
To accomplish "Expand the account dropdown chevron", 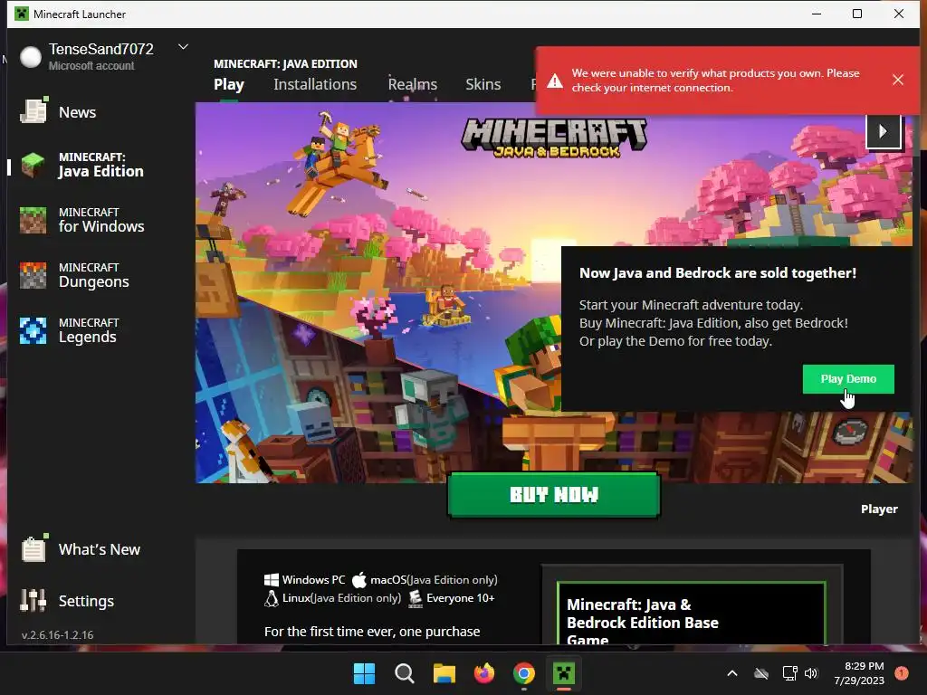I will click(183, 47).
